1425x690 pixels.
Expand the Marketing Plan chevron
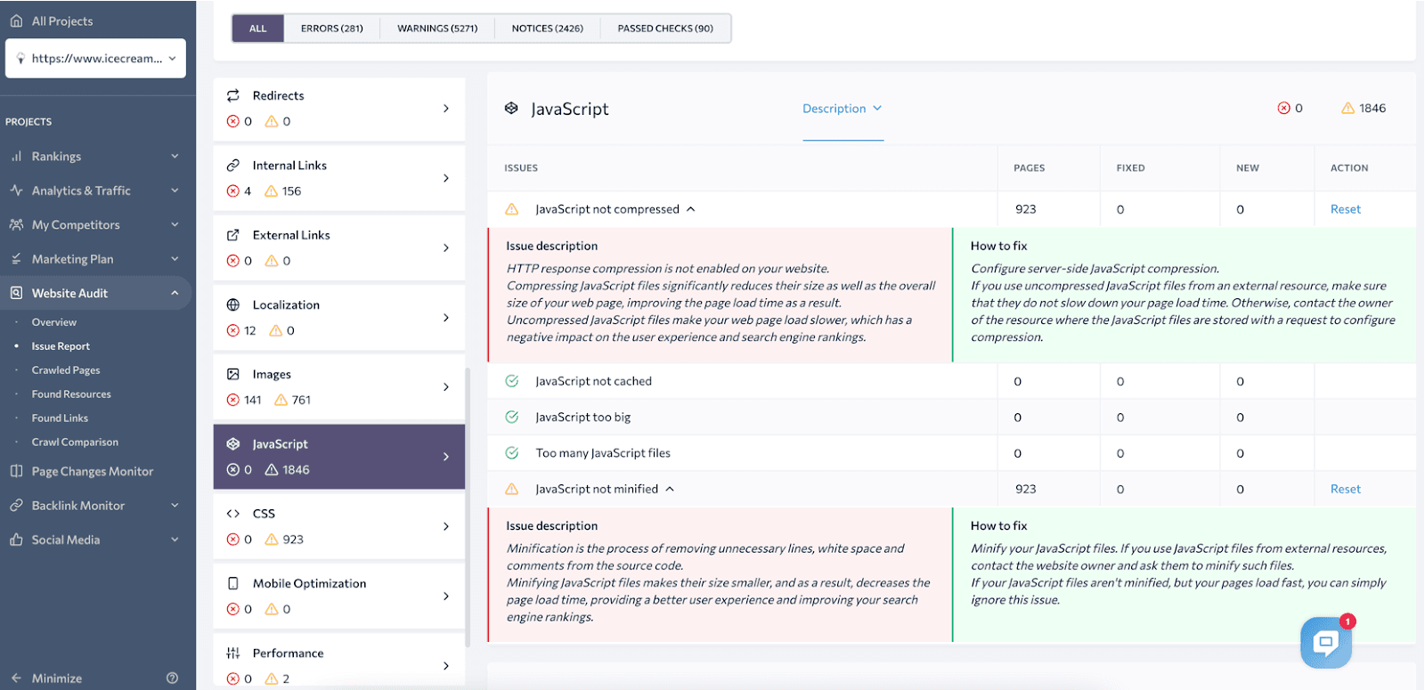[175, 259]
